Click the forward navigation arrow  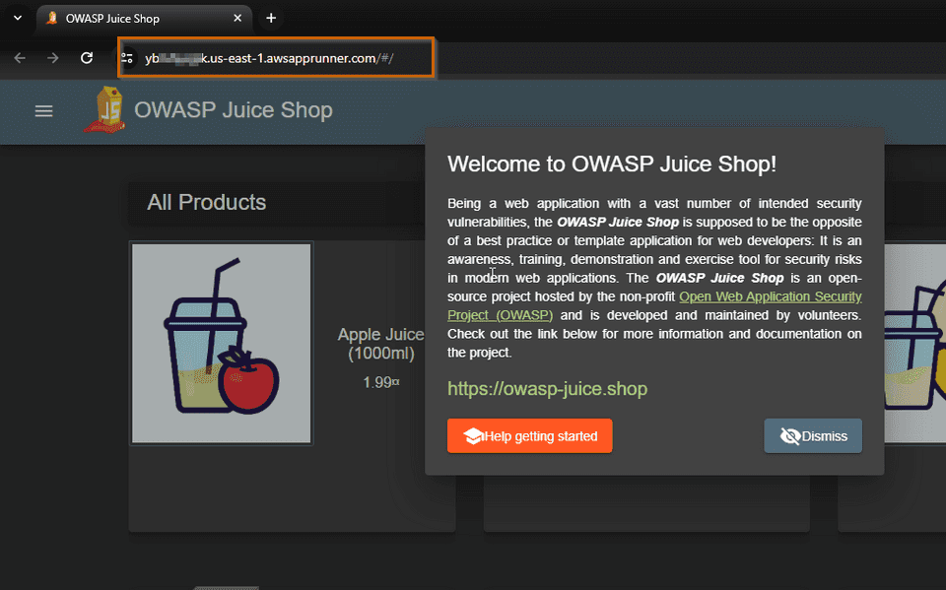click(53, 57)
